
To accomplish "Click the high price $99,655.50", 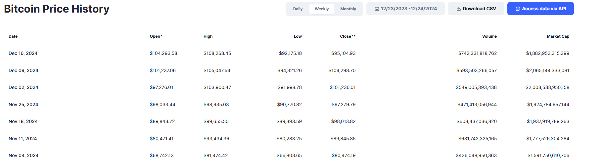I will click(216, 121).
